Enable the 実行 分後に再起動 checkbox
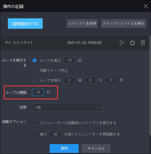Viewport: 151px width, 154px height. [35, 134]
